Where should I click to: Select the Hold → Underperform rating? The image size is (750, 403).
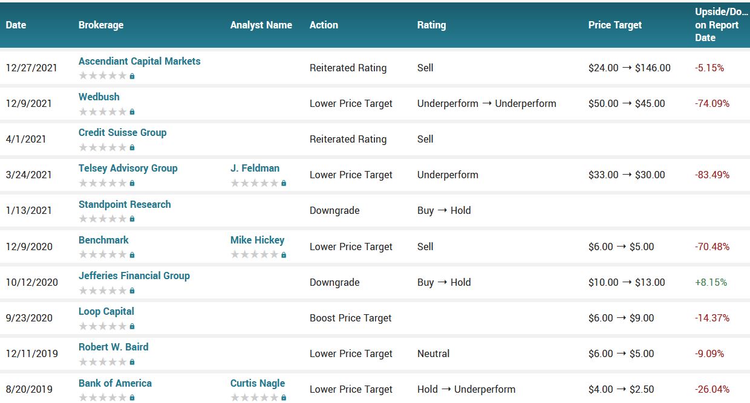pyautogui.click(x=466, y=389)
